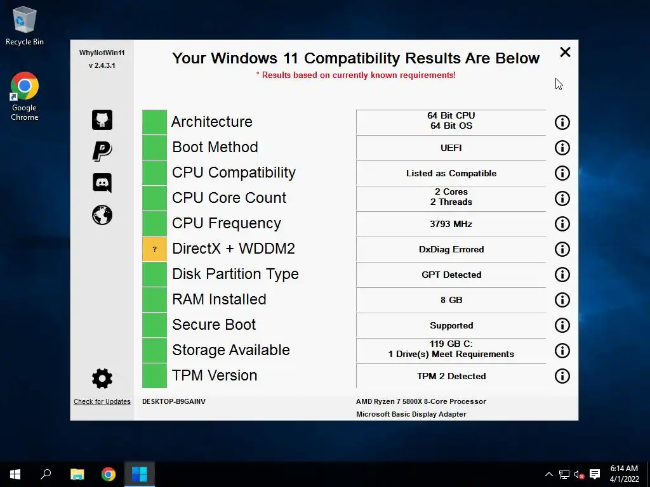
Task: Open the GitHub link icon
Action: 102,120
